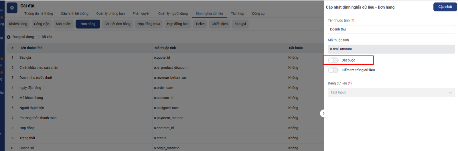Screen dimensions: 458x151
Task: Open the Định nghĩa dữ liệu tab
Action: 209,13
